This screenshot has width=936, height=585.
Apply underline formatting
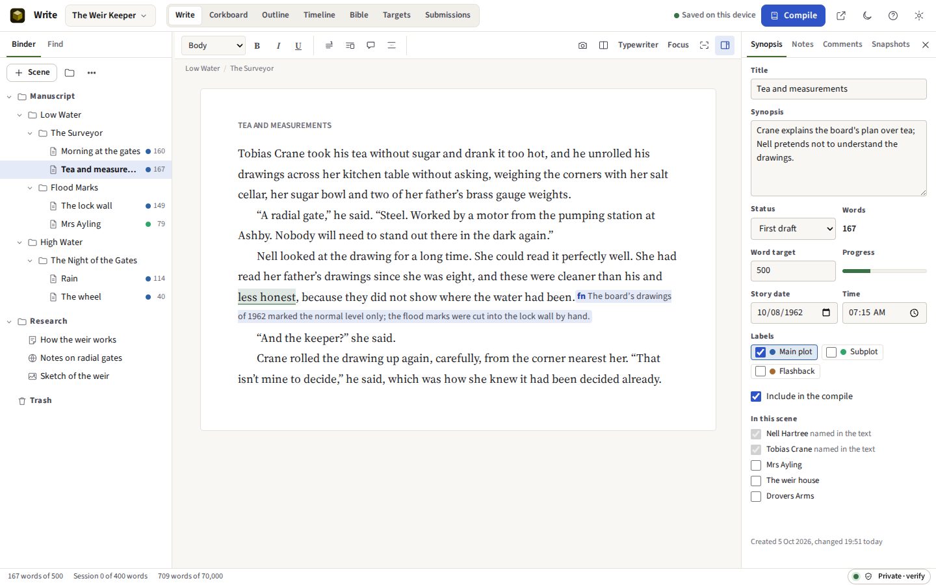coord(298,45)
